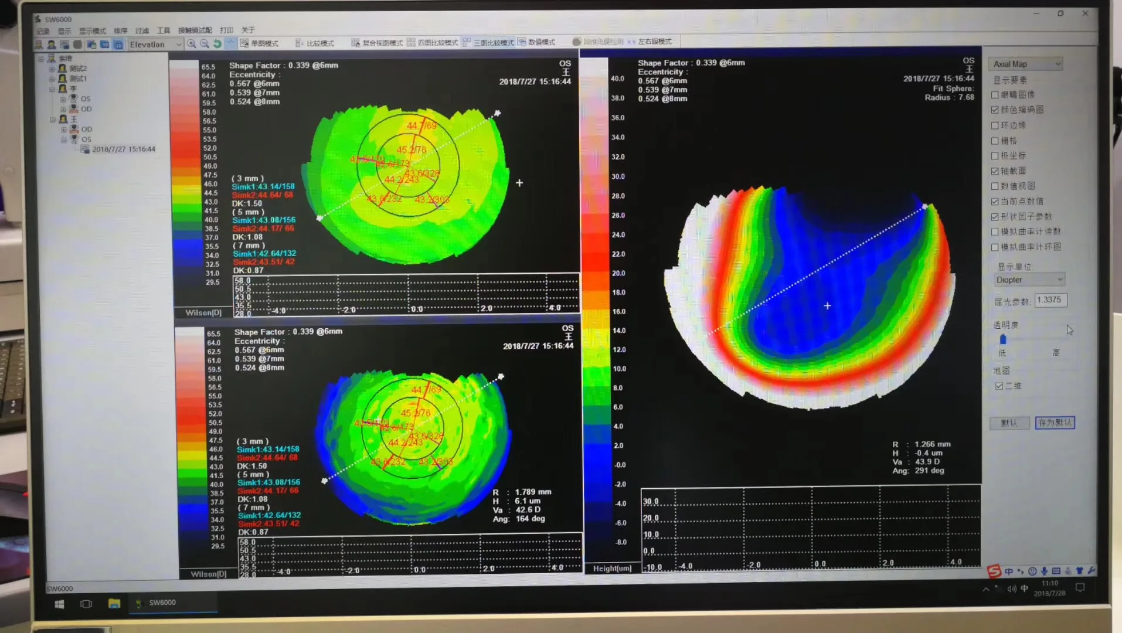
Task: Select the 2018/7/27 15:16:44 exam record
Action: [124, 149]
